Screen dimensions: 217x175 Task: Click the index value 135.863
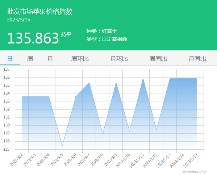click(x=33, y=38)
